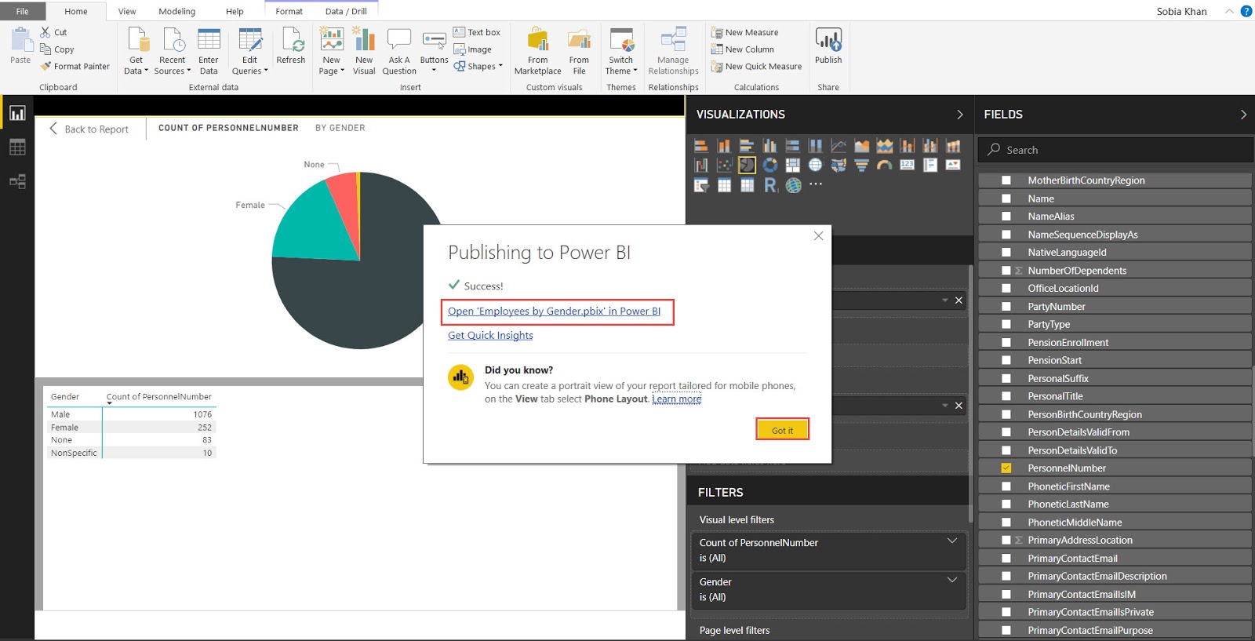Click the Fields search box
Viewport: 1255px width, 641px height.
1115,150
